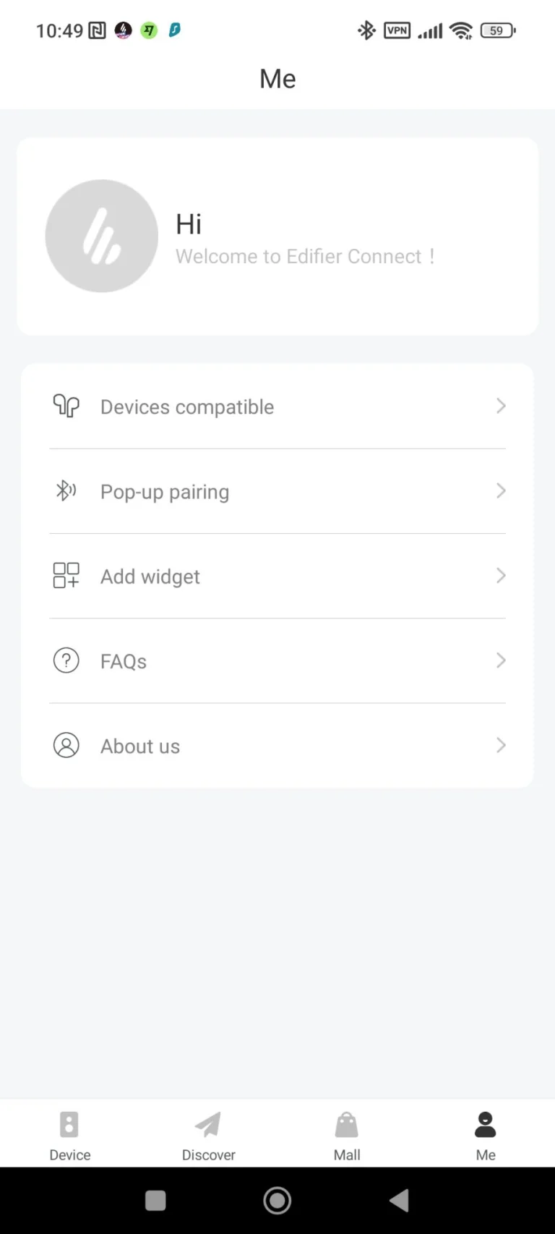Expand Pop-up pairing chevron arrow
Viewport: 555px width, 1234px height.
[x=501, y=491]
